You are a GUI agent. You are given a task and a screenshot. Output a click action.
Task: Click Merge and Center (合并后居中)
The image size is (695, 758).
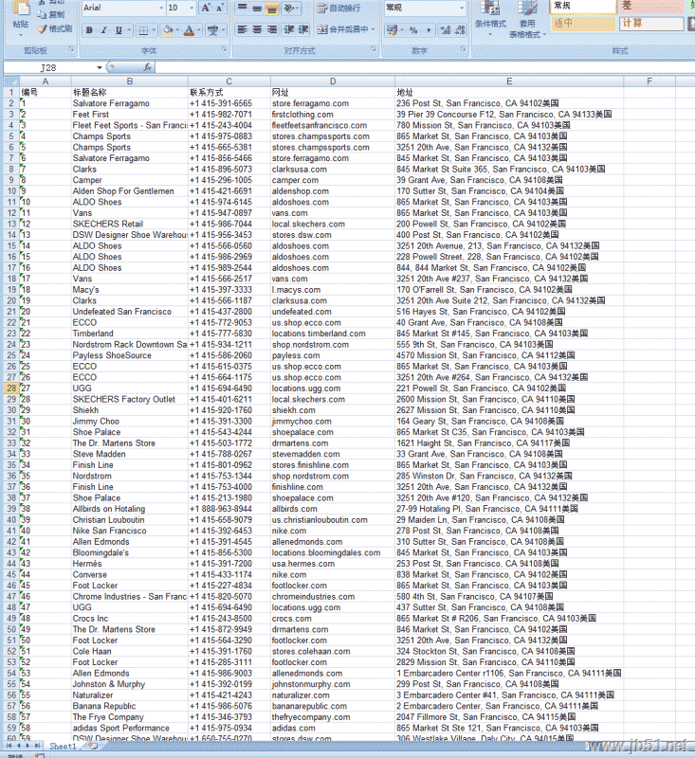pos(342,29)
